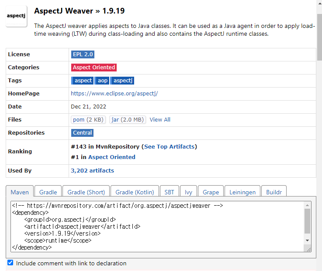Open the eclipse.org aspectj homepage link
Screen dimensions: 322x271
[x=114, y=93]
